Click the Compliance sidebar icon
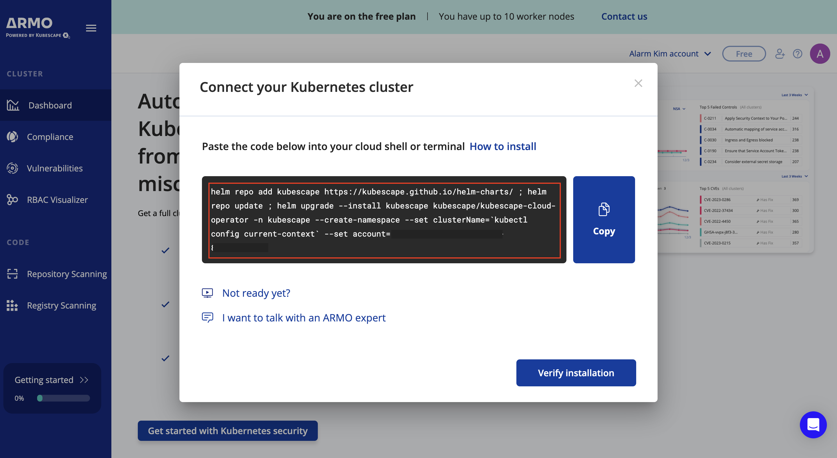This screenshot has width=837, height=458. coord(12,137)
